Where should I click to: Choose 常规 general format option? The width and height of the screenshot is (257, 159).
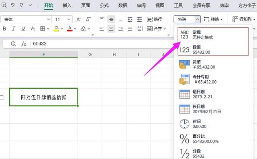[213, 35]
